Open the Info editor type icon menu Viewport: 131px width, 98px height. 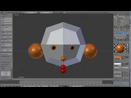click(x=2, y=13)
